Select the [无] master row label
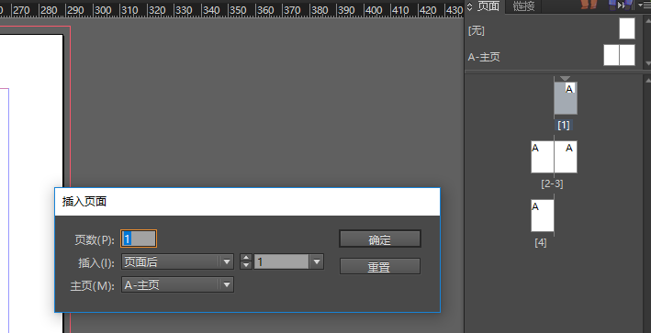This screenshot has height=333, width=651. point(477,30)
